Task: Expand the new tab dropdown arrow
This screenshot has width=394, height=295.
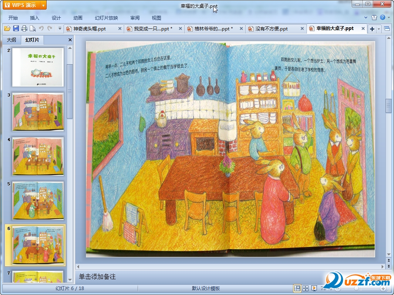Action: coord(379,29)
